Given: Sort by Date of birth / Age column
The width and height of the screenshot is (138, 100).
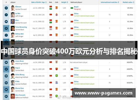Looking at the screenshot, I should coord(39,2).
